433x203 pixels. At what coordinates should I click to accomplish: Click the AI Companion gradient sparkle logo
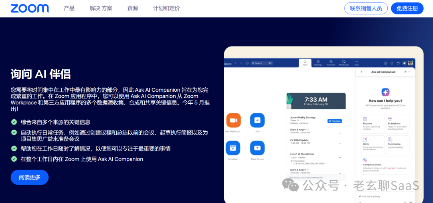pos(385,92)
